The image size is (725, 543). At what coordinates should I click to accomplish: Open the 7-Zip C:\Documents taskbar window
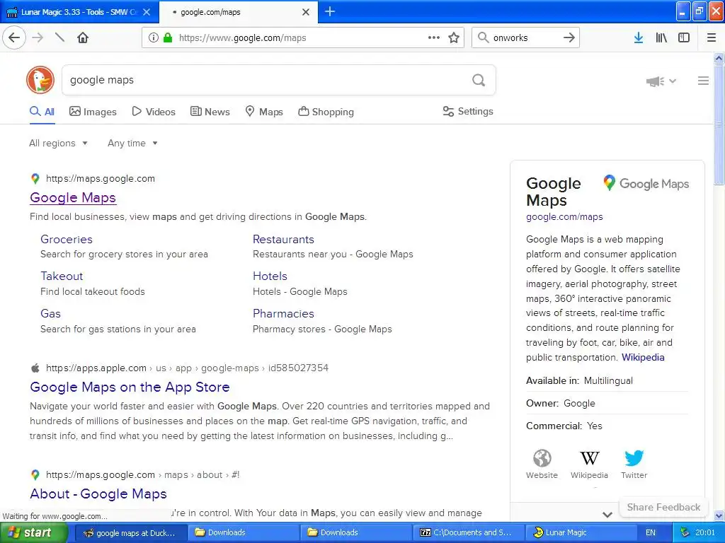click(x=467, y=532)
